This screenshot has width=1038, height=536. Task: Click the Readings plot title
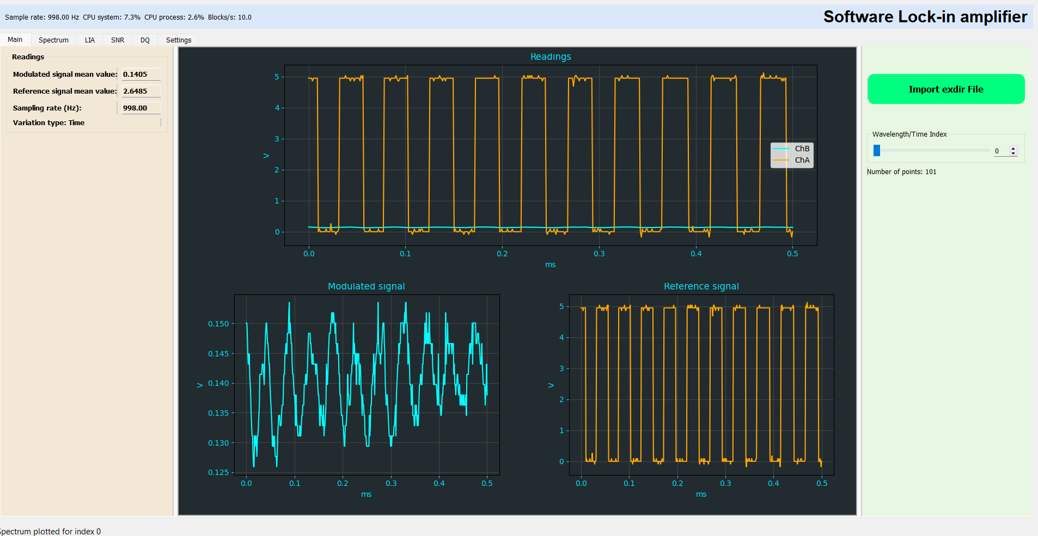coord(551,57)
